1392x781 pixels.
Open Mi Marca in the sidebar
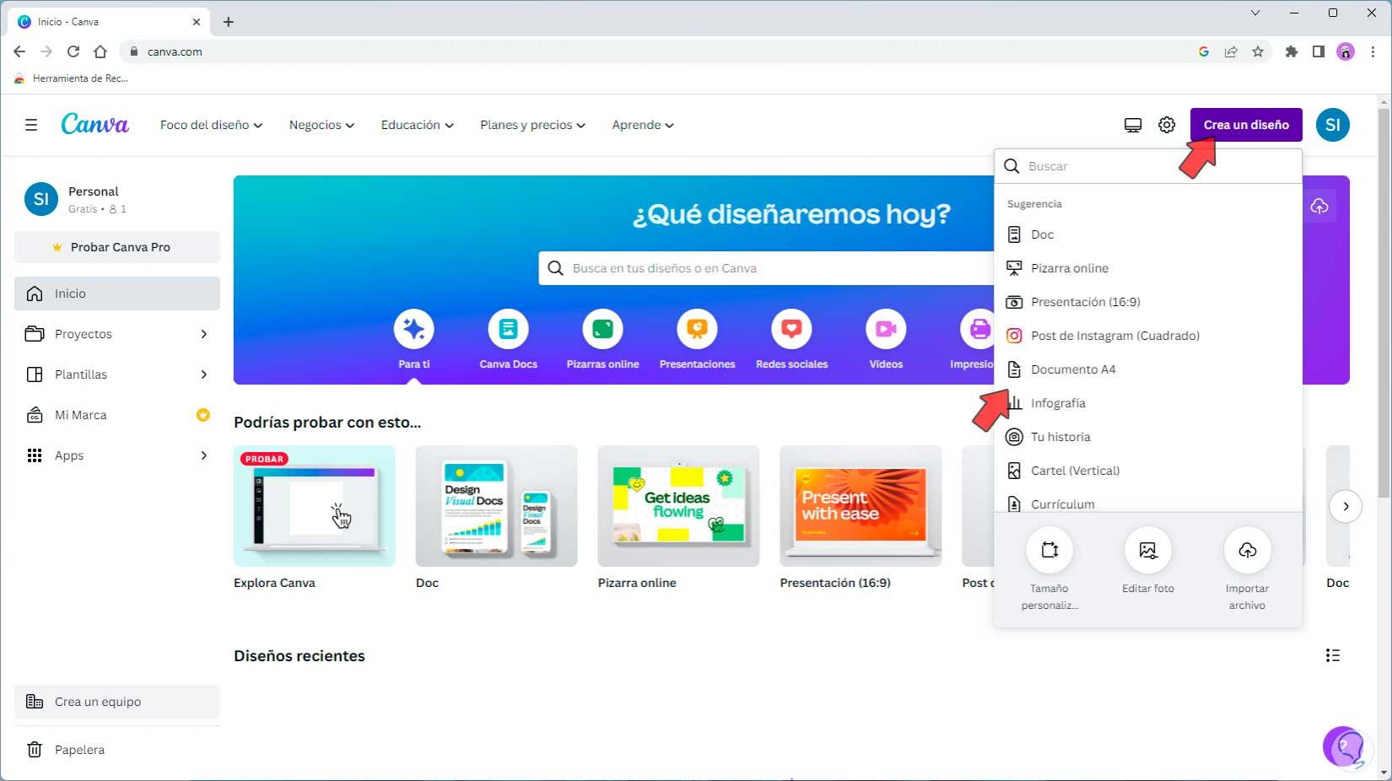[x=117, y=415]
